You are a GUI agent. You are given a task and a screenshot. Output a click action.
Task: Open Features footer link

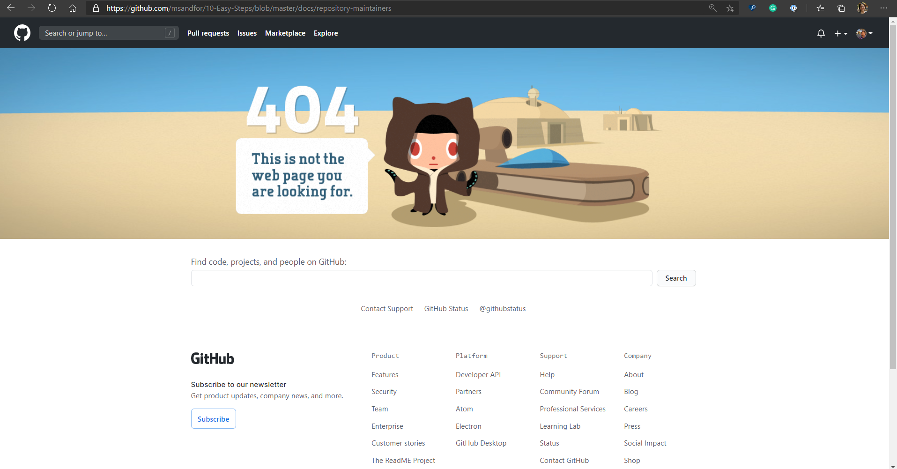point(385,375)
